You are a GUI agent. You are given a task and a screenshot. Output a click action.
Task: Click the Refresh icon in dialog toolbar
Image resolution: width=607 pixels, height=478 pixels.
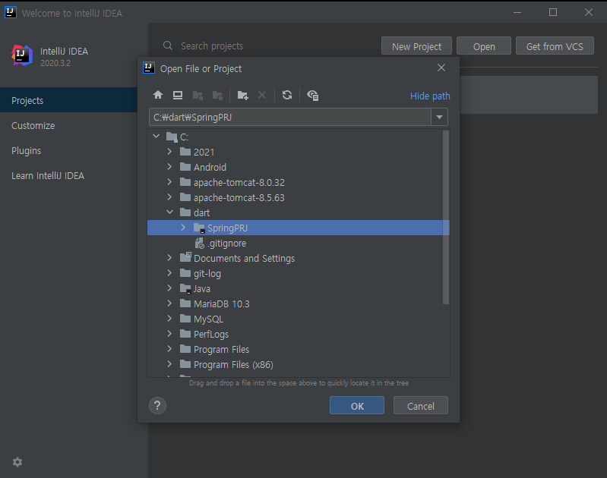tap(287, 95)
